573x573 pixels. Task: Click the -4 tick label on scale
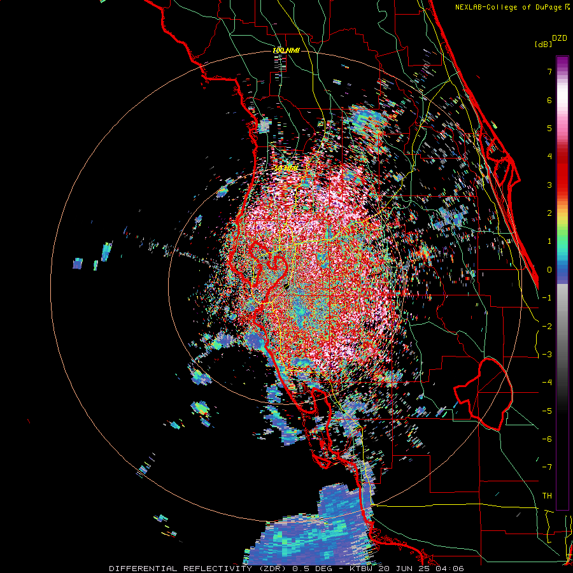coord(547,383)
